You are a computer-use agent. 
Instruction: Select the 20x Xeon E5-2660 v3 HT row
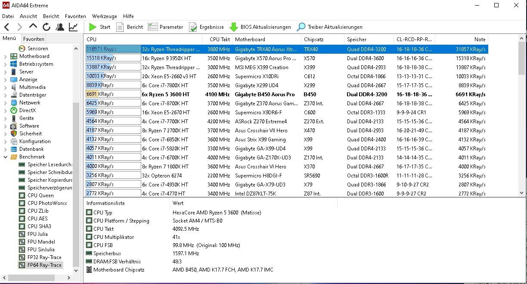[x=286, y=76]
